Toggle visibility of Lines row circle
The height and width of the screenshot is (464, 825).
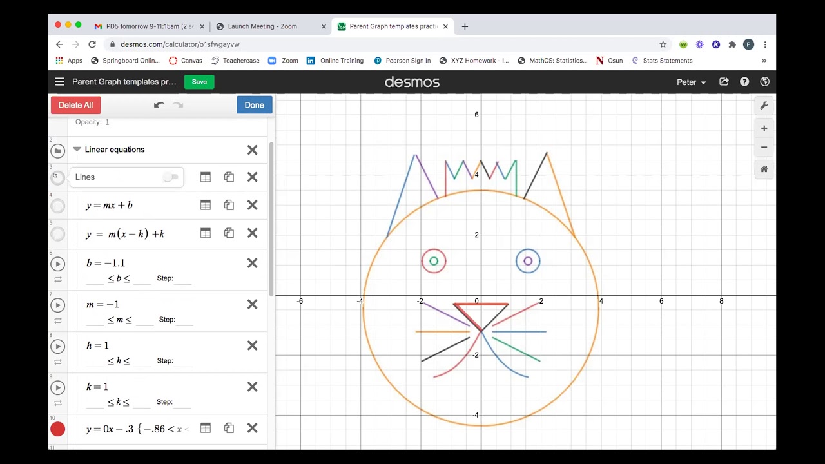tap(58, 178)
